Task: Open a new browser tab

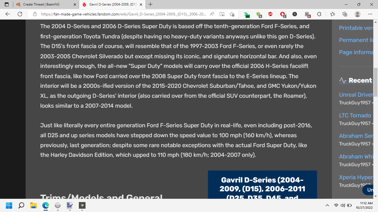Action: tap(150, 4)
